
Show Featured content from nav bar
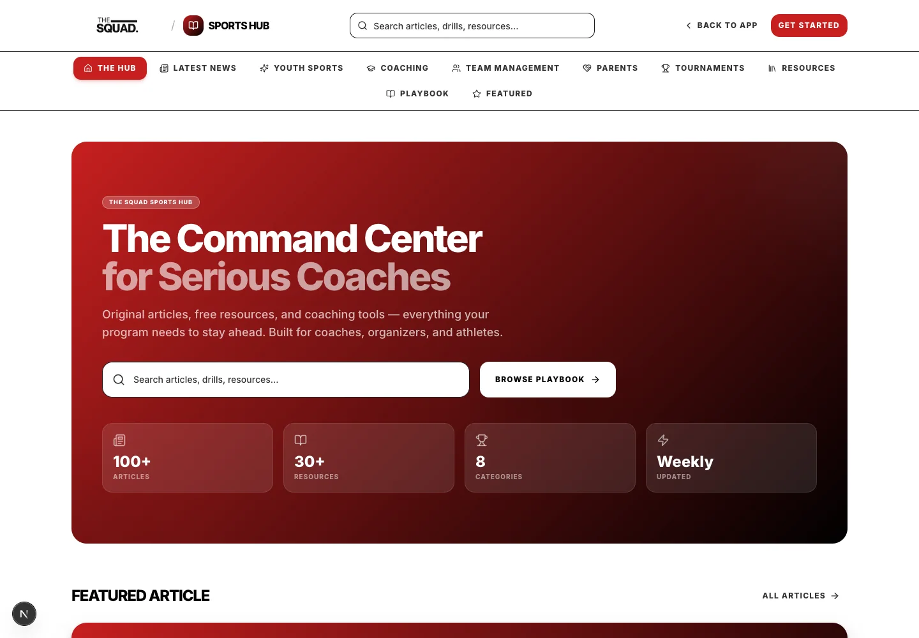502,94
